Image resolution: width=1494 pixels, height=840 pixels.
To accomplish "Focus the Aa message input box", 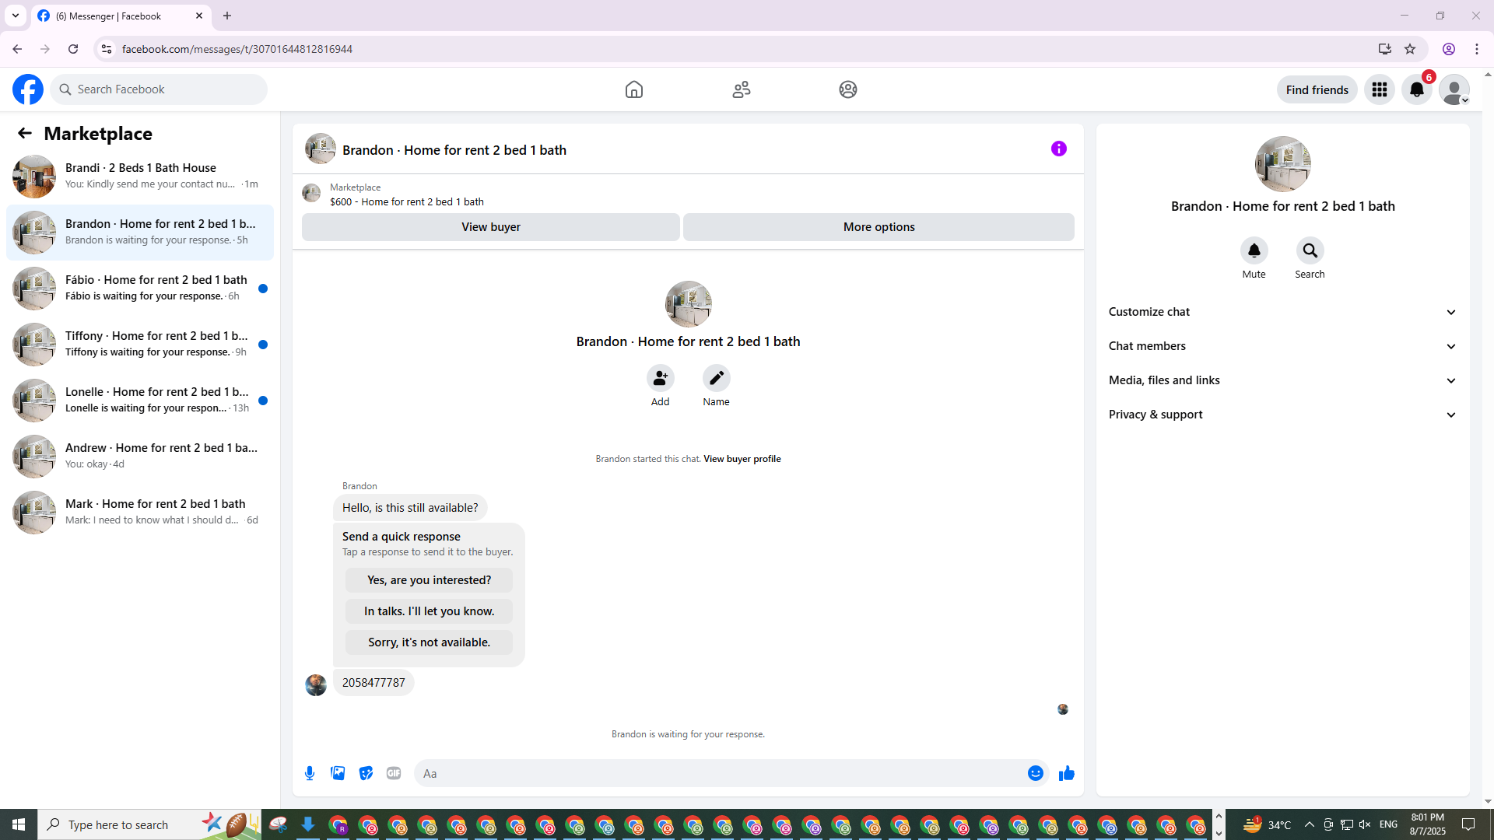I will click(720, 773).
